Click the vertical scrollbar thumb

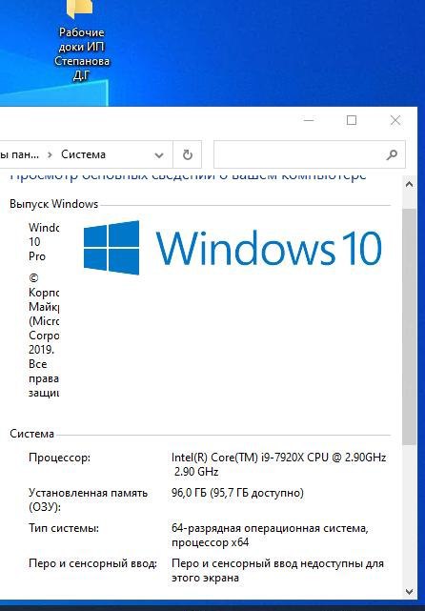coord(409,327)
